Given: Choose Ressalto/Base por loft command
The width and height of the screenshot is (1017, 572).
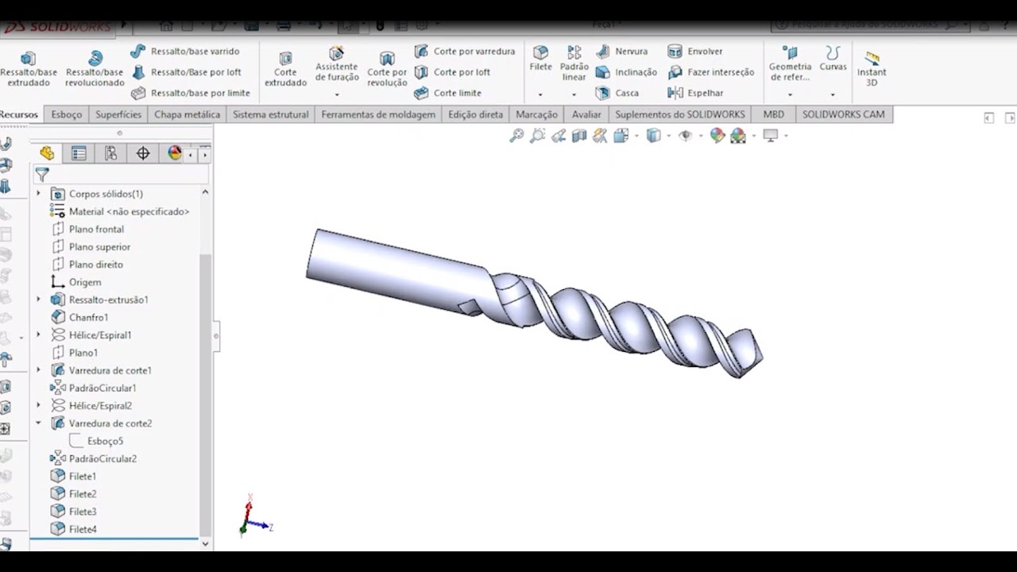Looking at the screenshot, I should (x=185, y=72).
